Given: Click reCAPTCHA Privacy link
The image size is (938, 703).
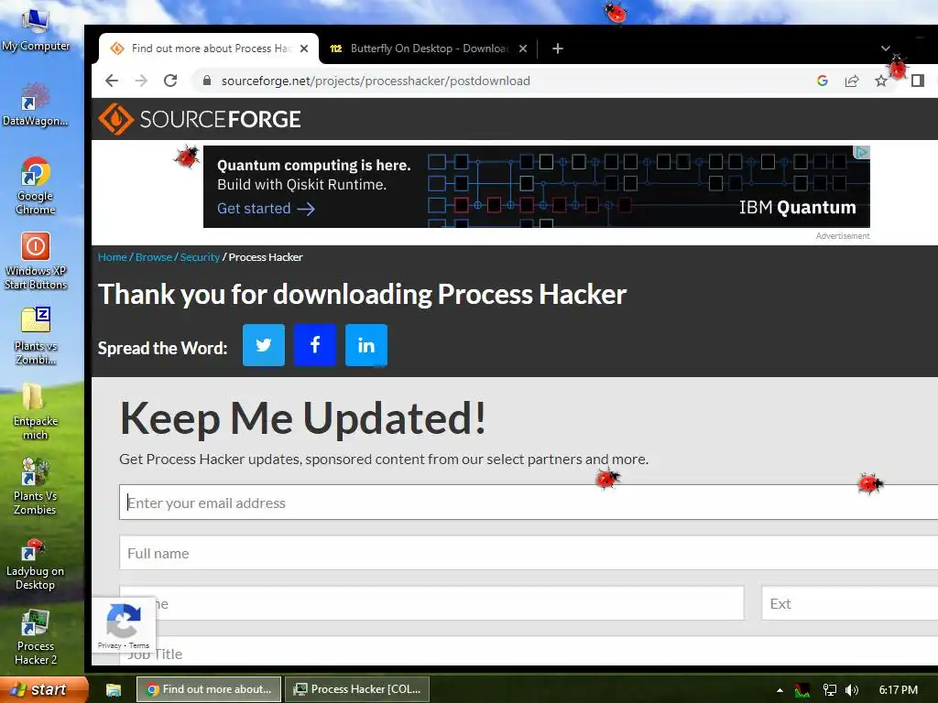Looking at the screenshot, I should pyautogui.click(x=110, y=645).
